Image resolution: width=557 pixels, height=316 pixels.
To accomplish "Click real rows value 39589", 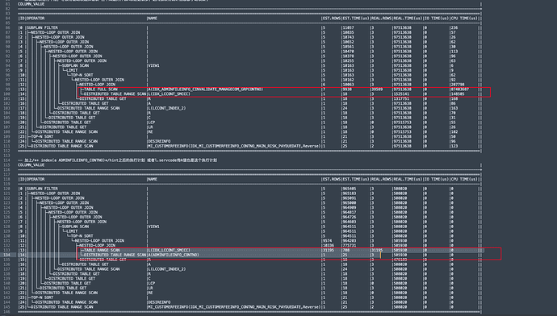I will point(377,89).
